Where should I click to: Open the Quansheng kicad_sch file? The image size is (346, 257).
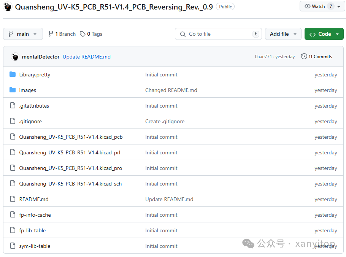click(70, 184)
